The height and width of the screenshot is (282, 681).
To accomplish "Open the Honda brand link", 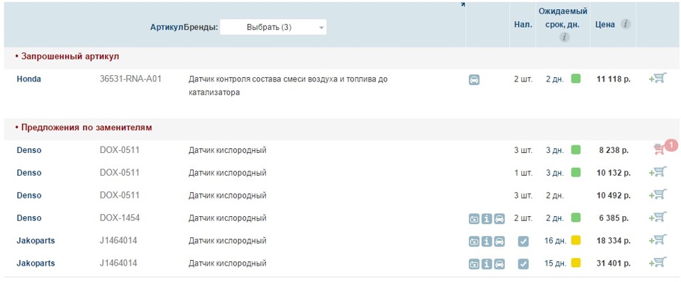I will coord(29,79).
